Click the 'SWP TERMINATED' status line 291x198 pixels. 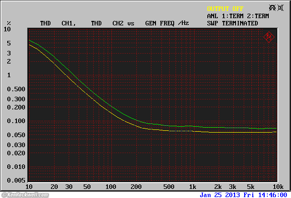tap(232, 23)
